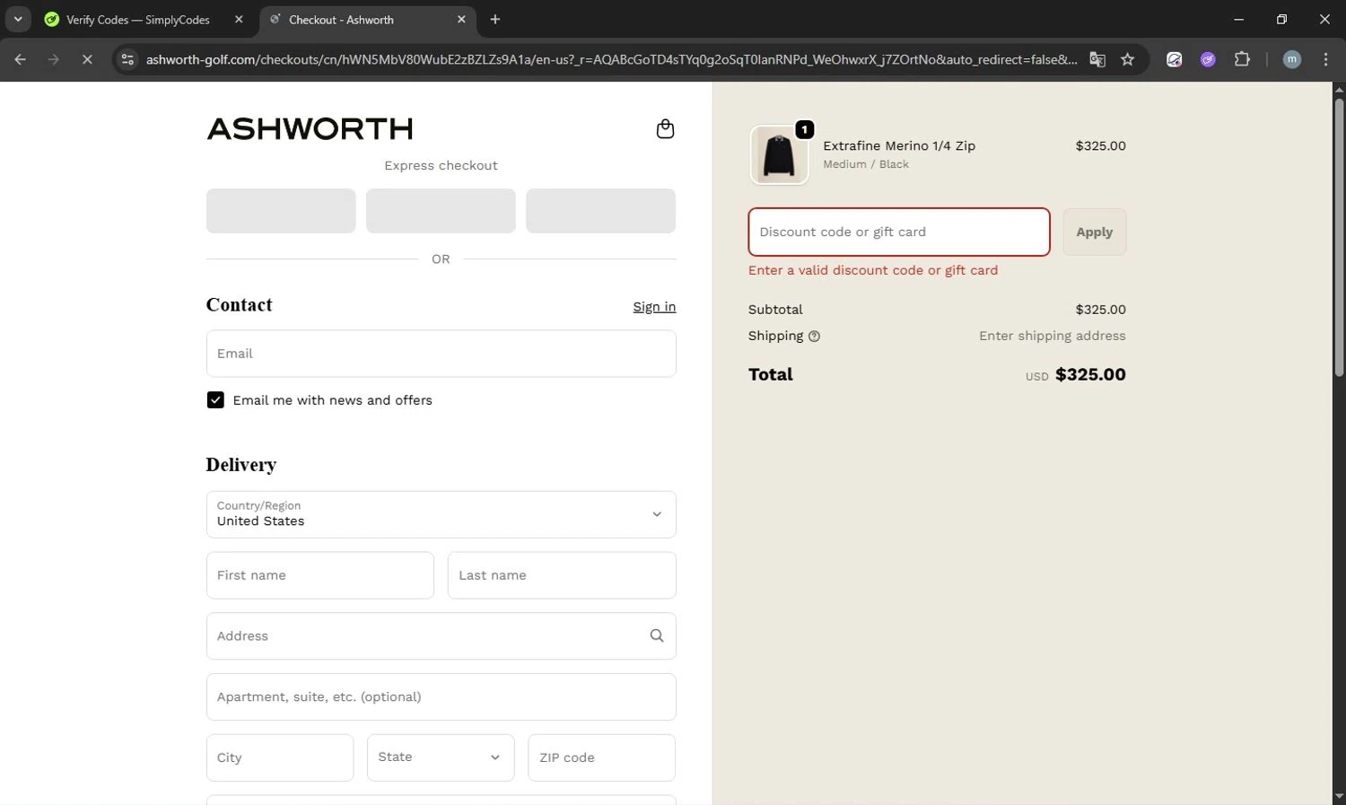1346x805 pixels.
Task: Select the Checkout - Ashworth tab
Action: click(x=368, y=19)
